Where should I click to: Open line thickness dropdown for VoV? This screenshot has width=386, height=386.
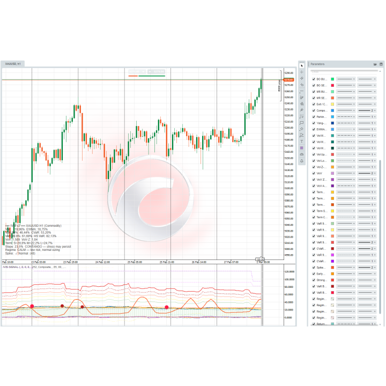point(367,173)
